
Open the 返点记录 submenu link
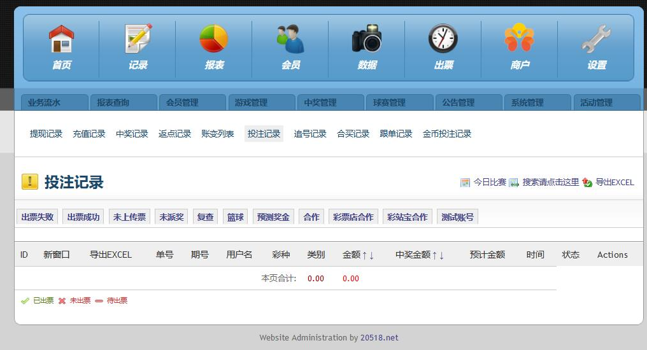click(x=175, y=134)
